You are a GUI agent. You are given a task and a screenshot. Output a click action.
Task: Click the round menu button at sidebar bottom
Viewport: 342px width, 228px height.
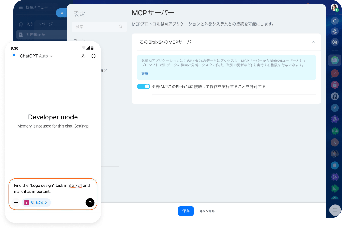click(x=335, y=210)
